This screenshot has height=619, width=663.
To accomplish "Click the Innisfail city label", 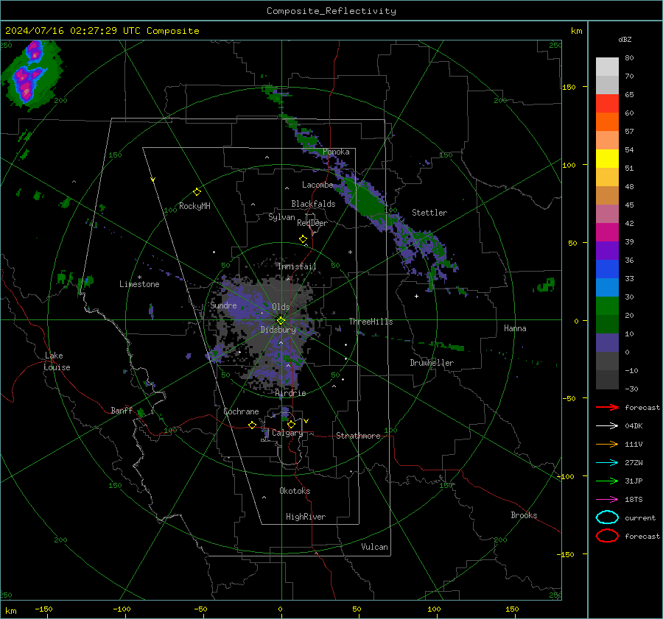I will 297,266.
